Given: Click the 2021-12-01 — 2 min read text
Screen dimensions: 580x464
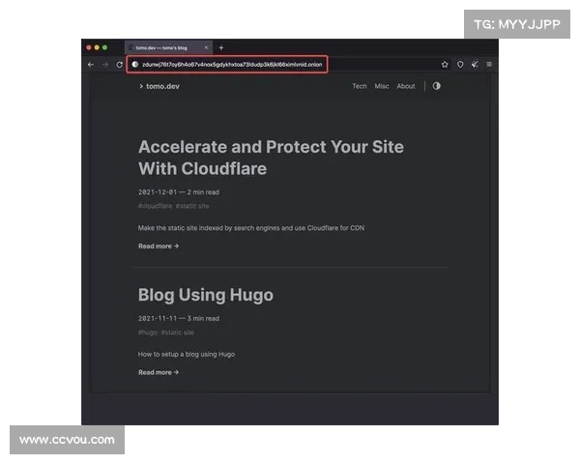Looking at the screenshot, I should 179,192.
